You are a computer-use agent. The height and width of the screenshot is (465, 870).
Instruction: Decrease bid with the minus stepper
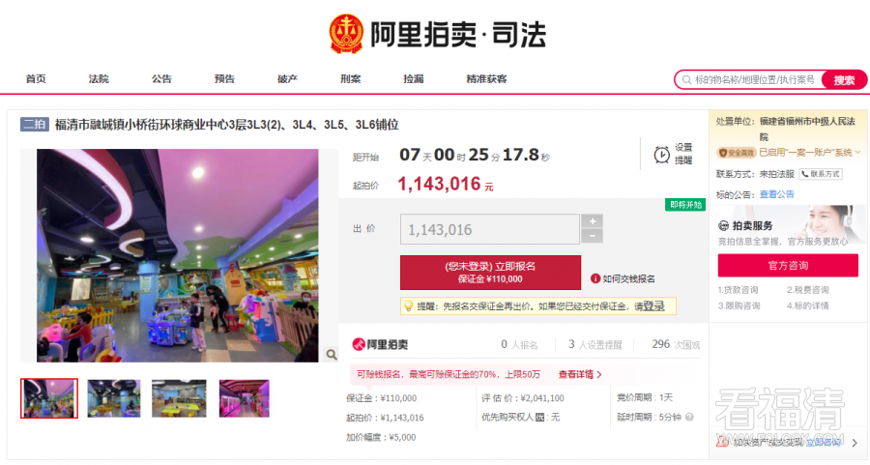(592, 237)
